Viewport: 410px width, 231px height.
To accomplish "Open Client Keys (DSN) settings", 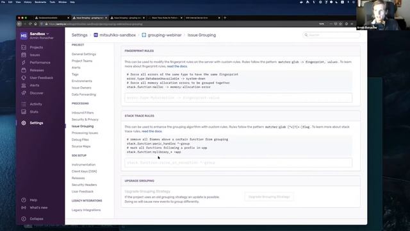I will 84,171.
